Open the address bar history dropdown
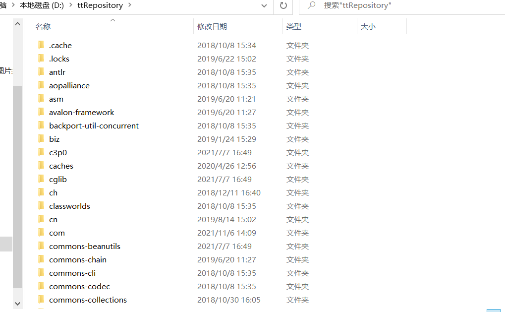Screen dimensions: 505x312 click(264, 5)
